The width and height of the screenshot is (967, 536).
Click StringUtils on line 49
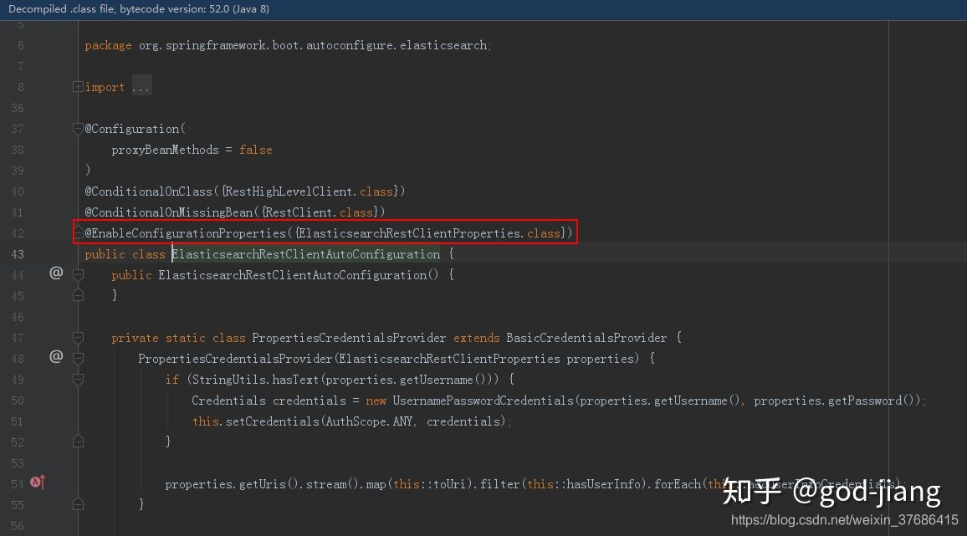tap(229, 380)
